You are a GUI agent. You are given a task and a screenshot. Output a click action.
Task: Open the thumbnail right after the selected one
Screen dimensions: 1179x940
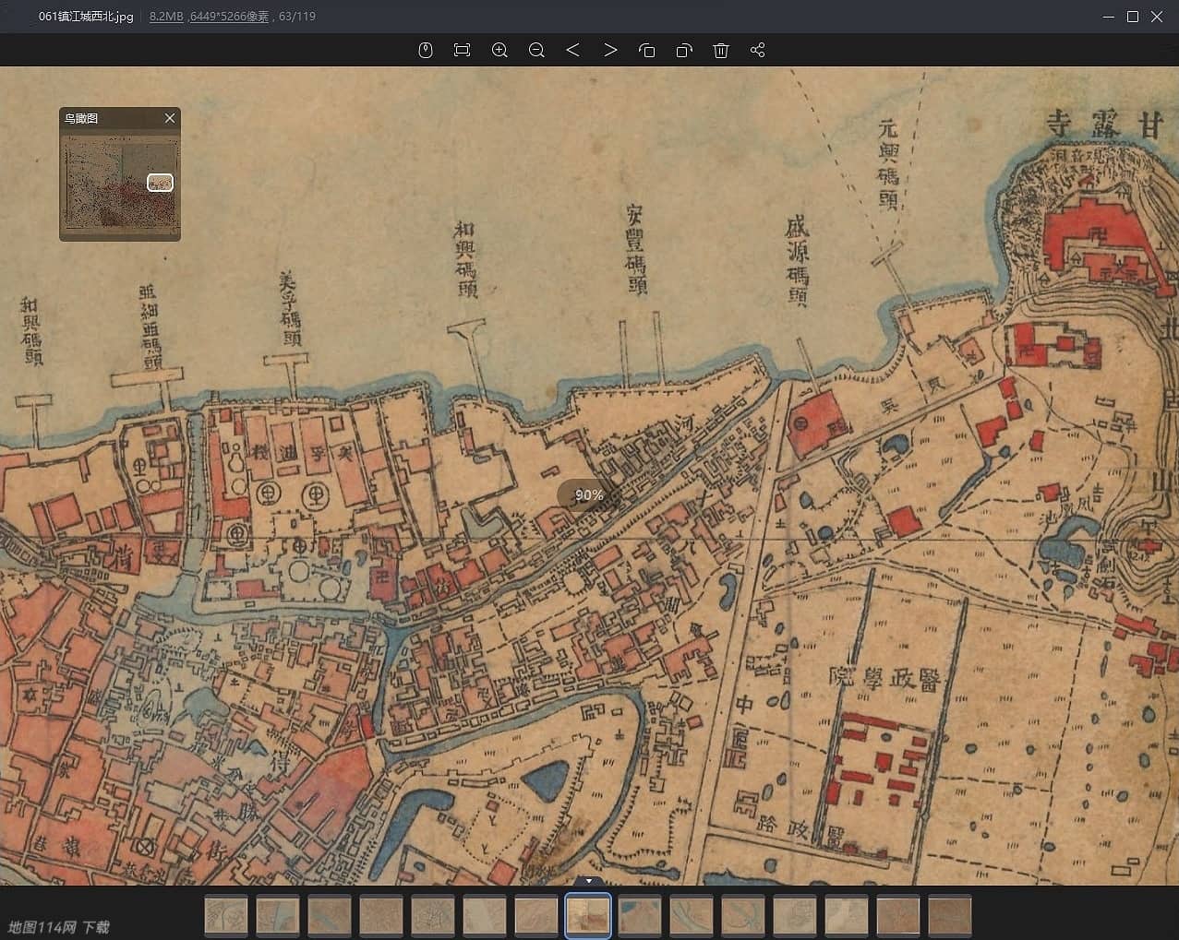640,916
